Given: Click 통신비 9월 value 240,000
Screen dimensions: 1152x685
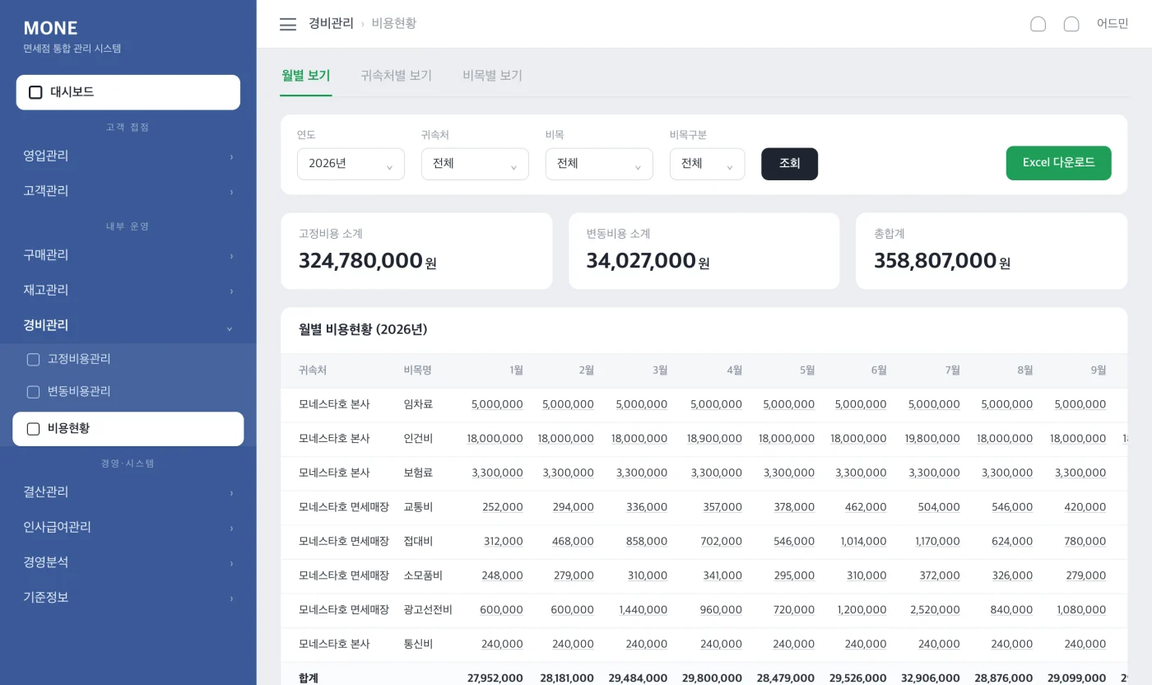Looking at the screenshot, I should pos(1085,645).
